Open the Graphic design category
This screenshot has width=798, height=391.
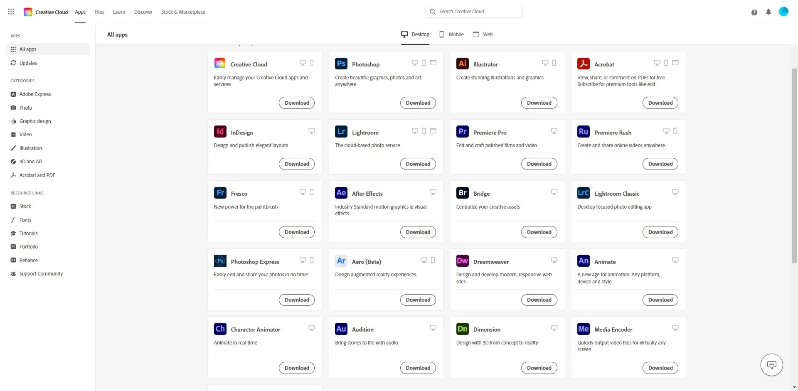coord(48,121)
